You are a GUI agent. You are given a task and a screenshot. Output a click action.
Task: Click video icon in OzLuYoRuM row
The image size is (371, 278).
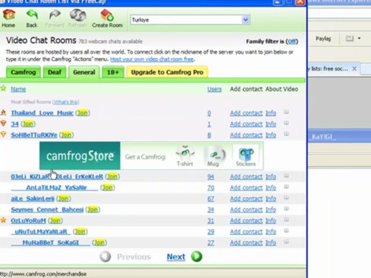[x=286, y=220]
